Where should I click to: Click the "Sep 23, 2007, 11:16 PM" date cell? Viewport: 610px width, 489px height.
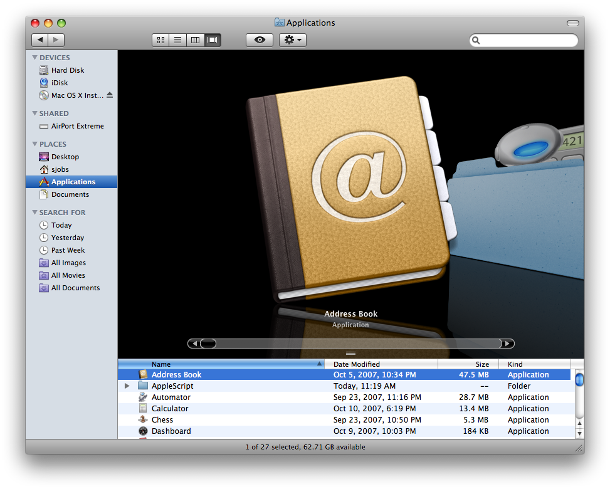[x=377, y=397]
